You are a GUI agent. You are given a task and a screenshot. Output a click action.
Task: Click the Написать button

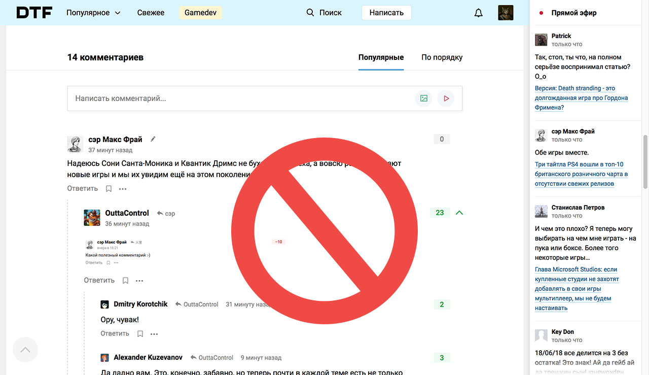point(386,12)
